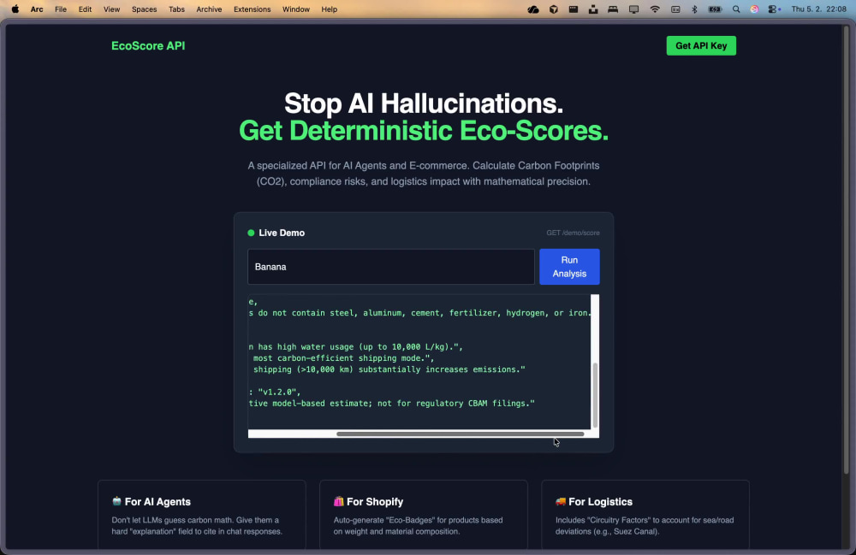
Task: Click the Get Deterministic Eco-Scores headline
Action: click(x=424, y=131)
